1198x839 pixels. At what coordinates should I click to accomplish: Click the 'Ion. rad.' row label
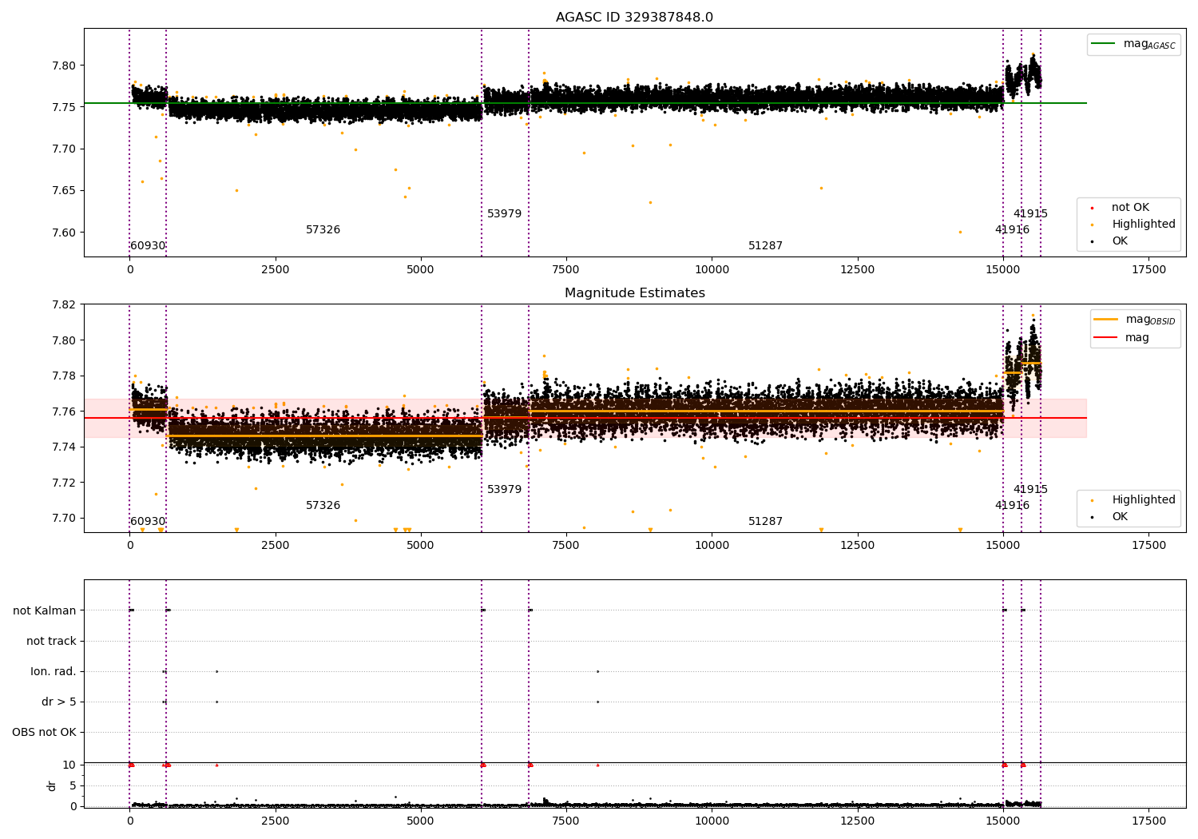54,671
